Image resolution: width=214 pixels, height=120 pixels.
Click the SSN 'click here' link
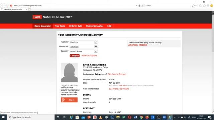(123, 86)
